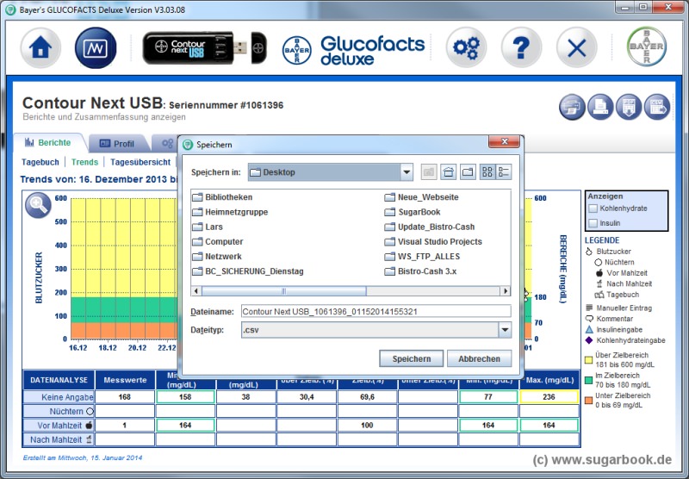Click the Nach Mahlzeit row label
This screenshot has height=479, width=689.
click(x=59, y=439)
